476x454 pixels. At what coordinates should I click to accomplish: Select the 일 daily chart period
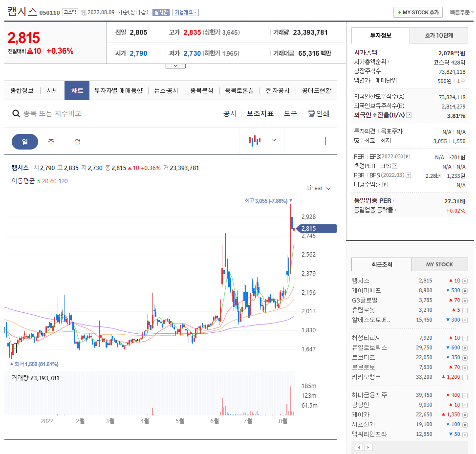[25, 142]
